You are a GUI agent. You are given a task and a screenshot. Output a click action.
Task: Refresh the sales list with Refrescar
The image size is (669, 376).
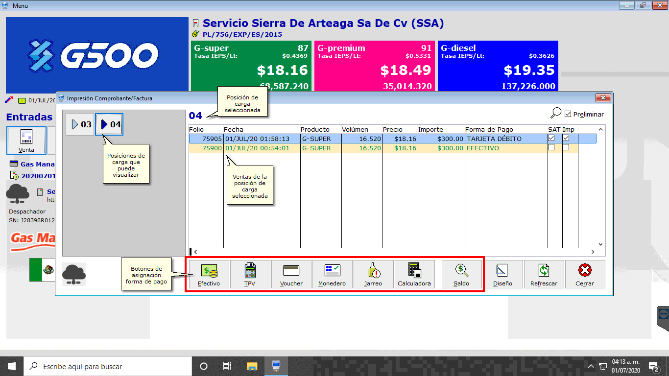click(544, 274)
